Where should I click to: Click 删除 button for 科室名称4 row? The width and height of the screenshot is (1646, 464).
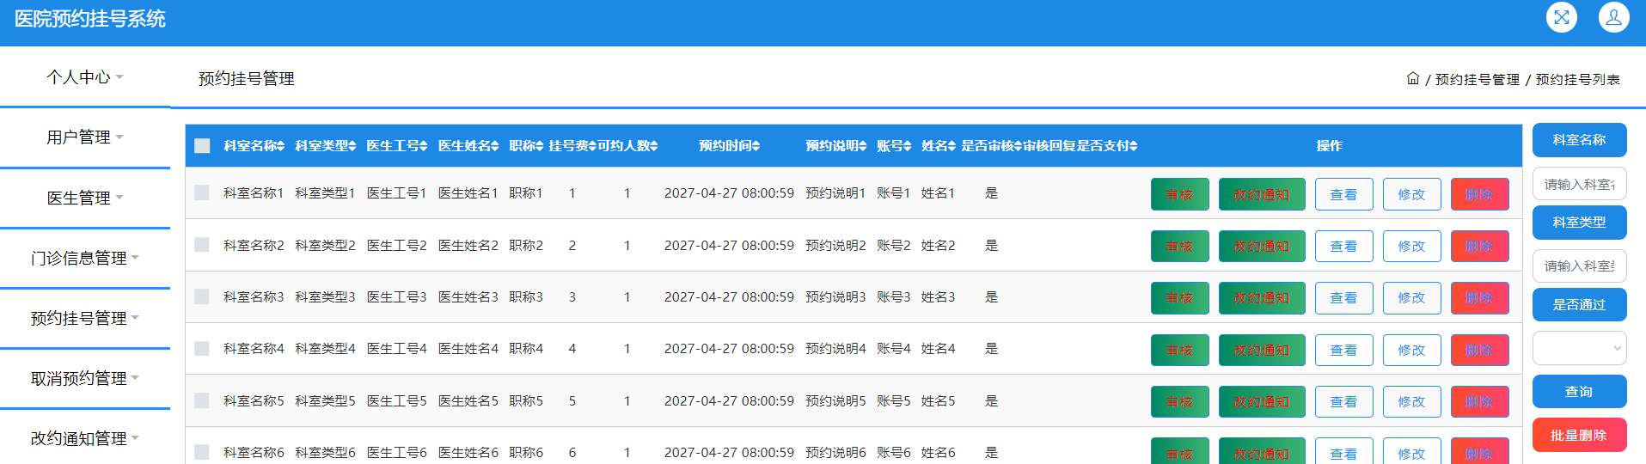[x=1479, y=350]
